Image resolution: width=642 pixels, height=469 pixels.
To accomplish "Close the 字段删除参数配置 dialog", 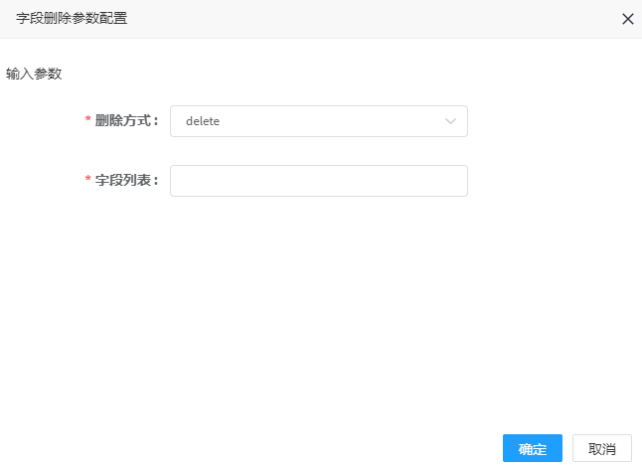I will (x=628, y=19).
